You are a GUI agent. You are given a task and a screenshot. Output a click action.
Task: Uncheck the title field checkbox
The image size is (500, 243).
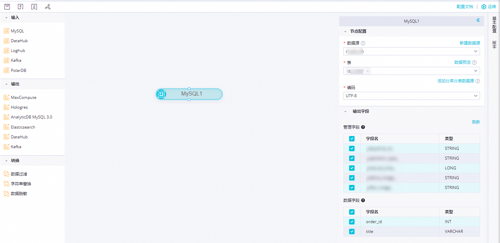coord(352,232)
